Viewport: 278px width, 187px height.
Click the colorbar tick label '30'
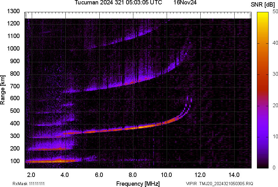tap(275, 74)
